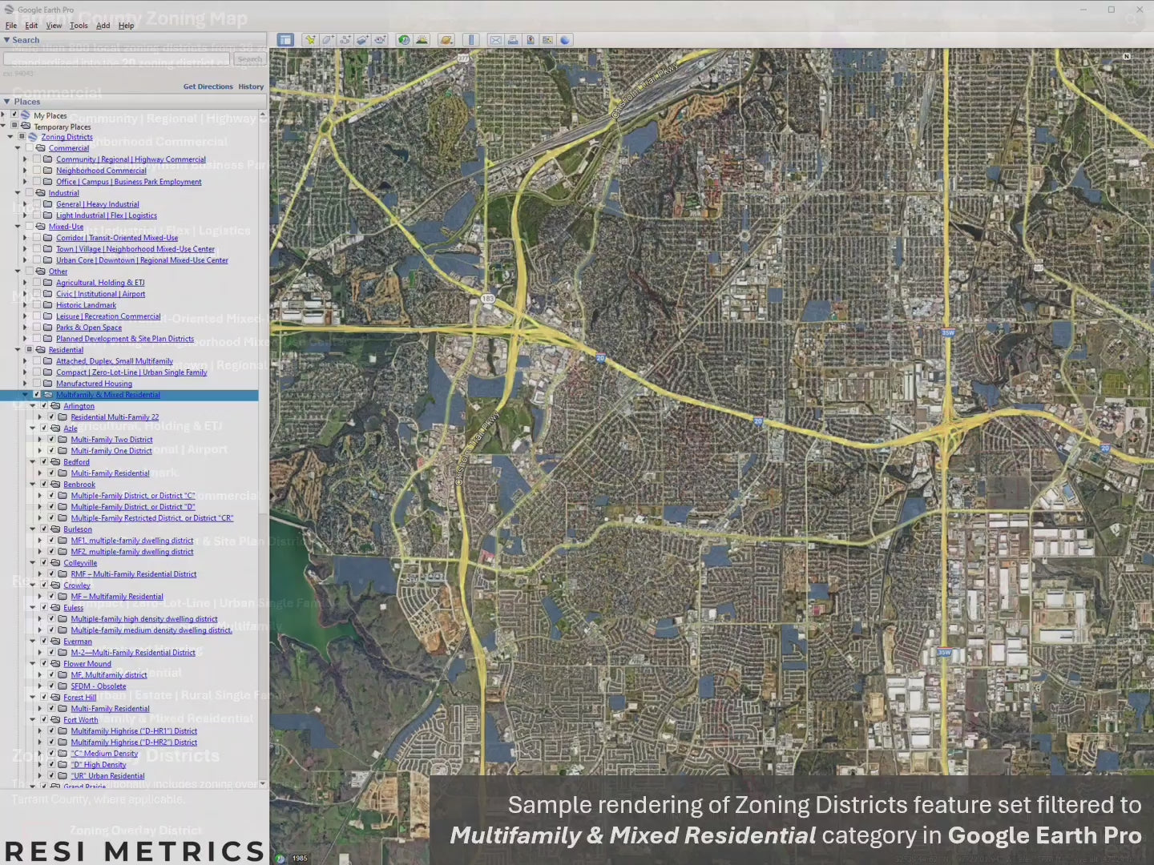
Task: Select "SFDM - Obsolete" entry
Action: coord(99,686)
